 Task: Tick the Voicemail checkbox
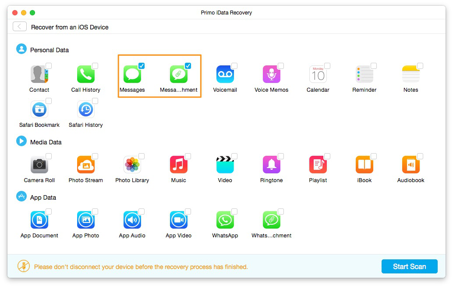[234, 66]
